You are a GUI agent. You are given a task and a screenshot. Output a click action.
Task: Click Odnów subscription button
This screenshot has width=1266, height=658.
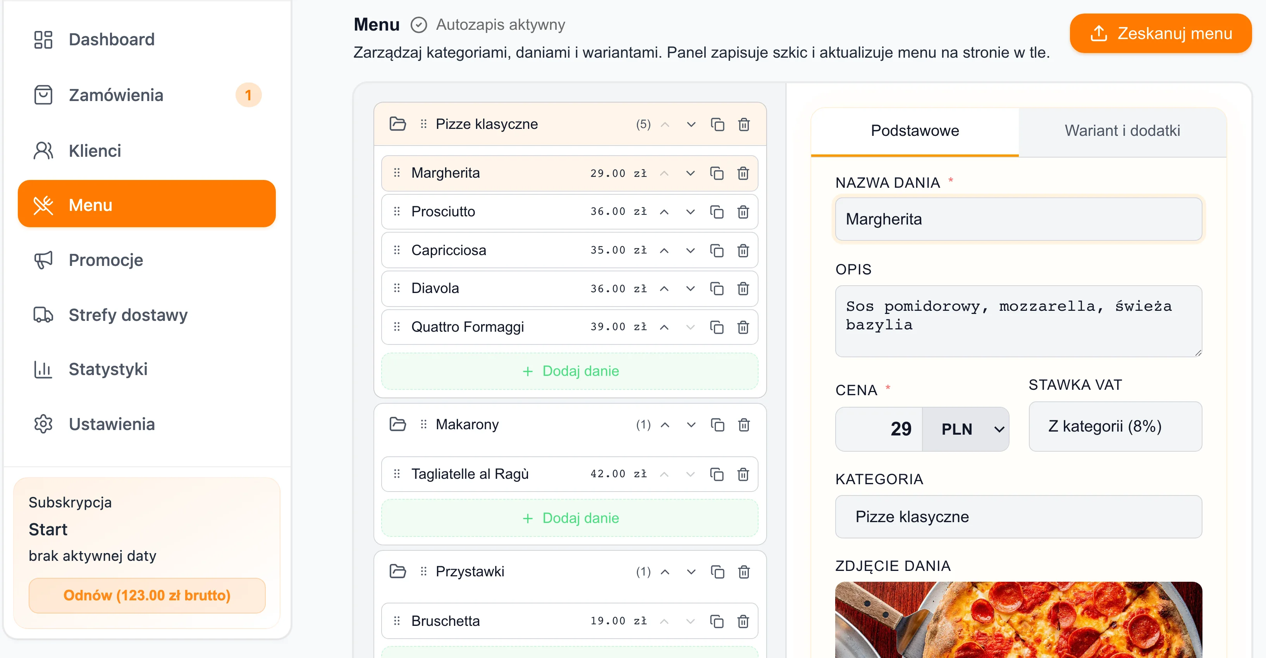click(x=147, y=596)
